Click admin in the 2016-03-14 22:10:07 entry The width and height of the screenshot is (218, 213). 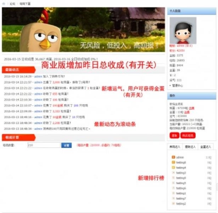(38, 105)
